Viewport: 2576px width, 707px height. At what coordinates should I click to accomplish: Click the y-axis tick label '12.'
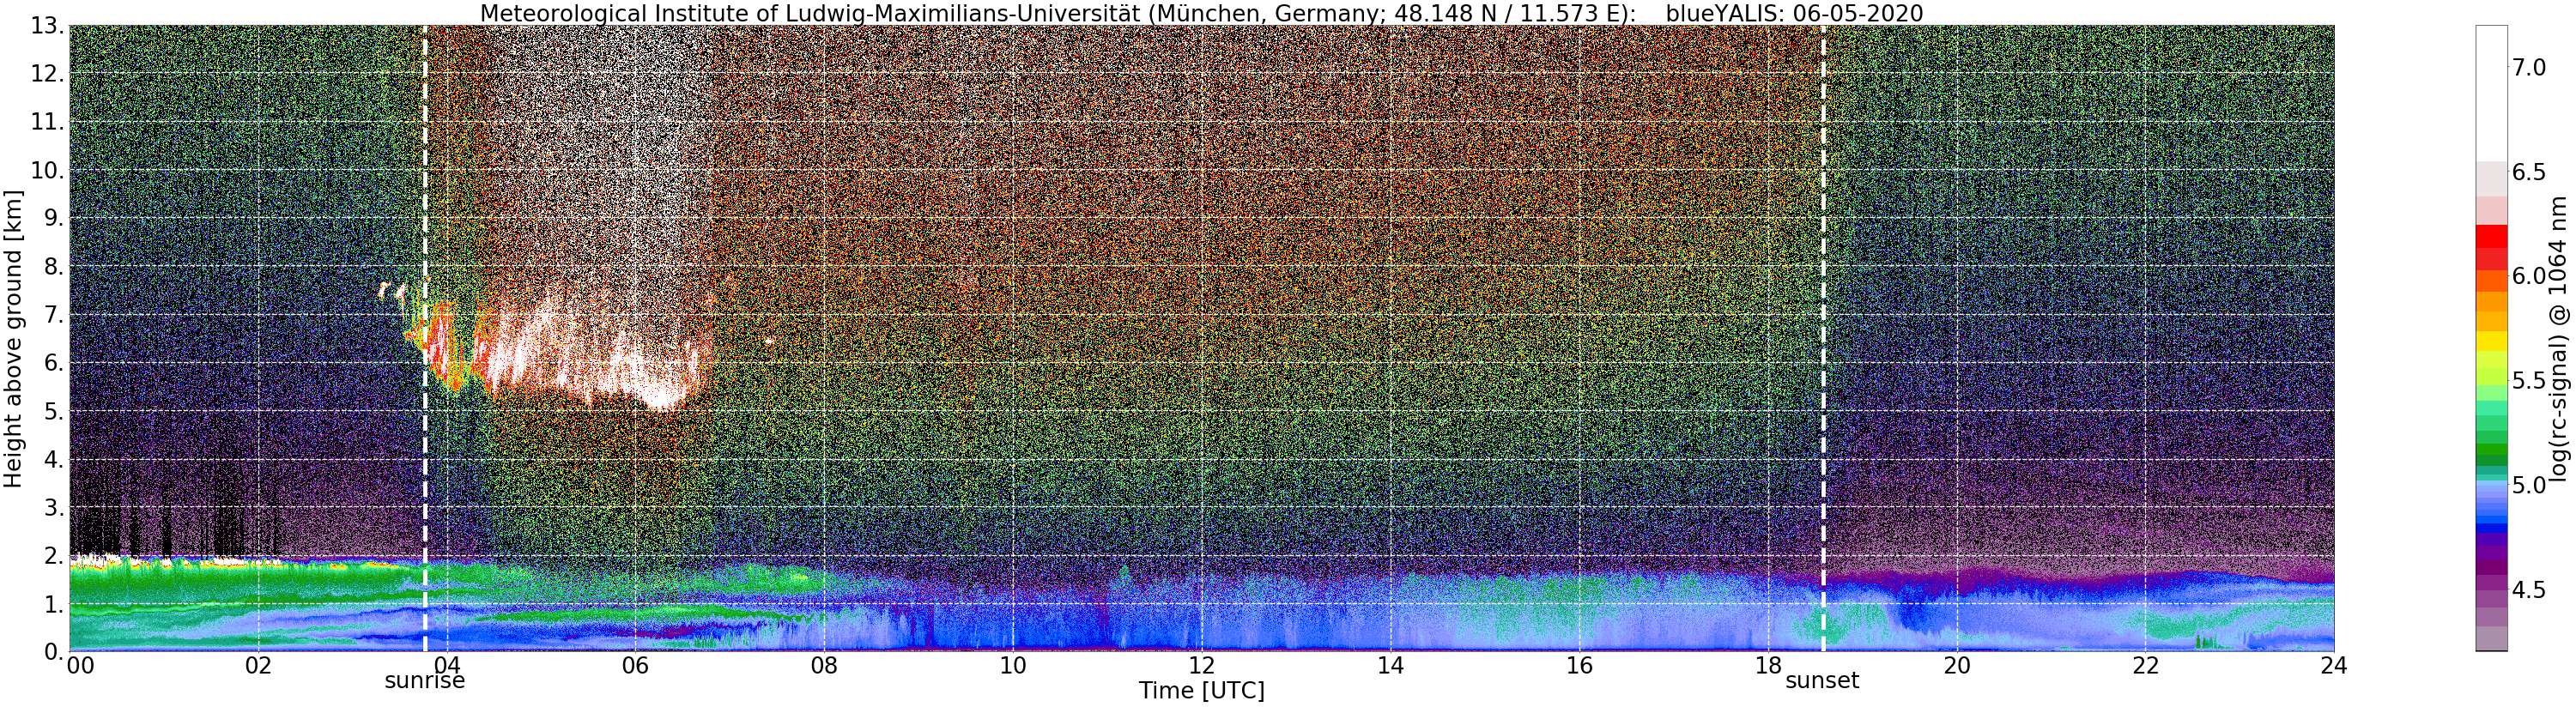[48, 74]
